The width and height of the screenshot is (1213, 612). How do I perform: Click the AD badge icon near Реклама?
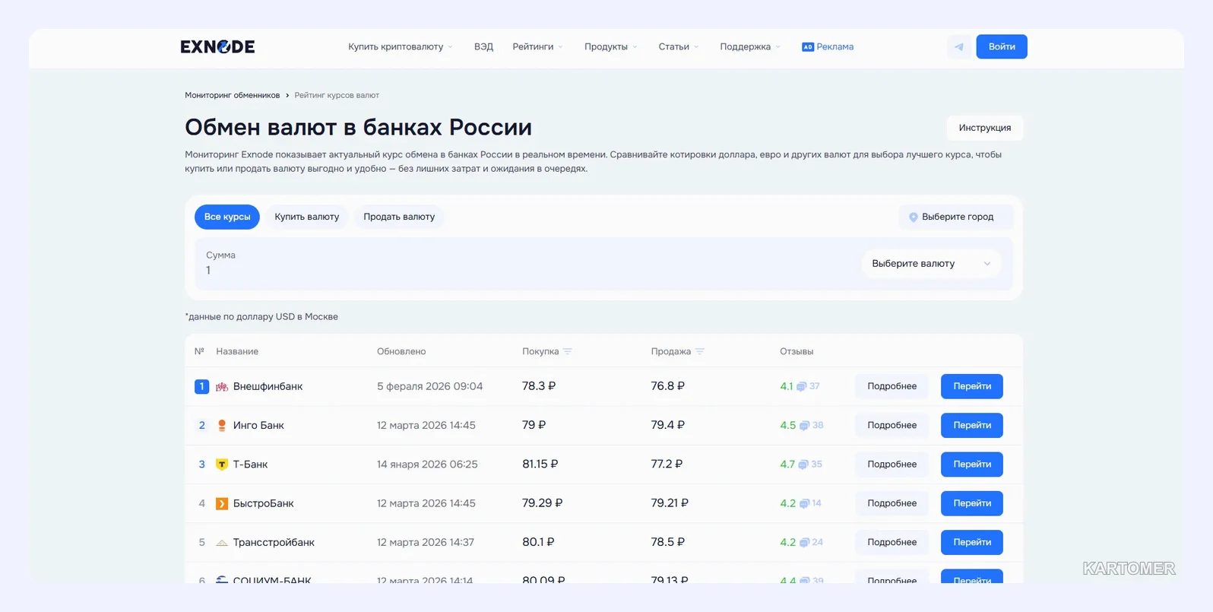808,47
